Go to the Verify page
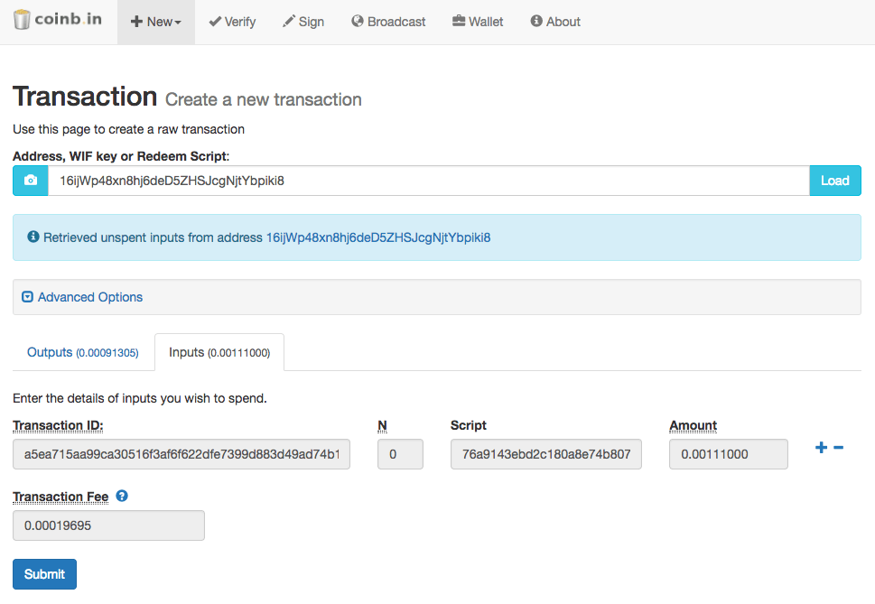875x604 pixels. coord(232,22)
